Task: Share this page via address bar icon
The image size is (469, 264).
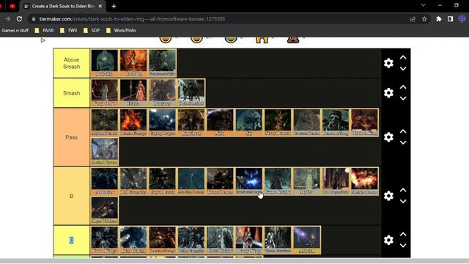Action: coord(413,19)
